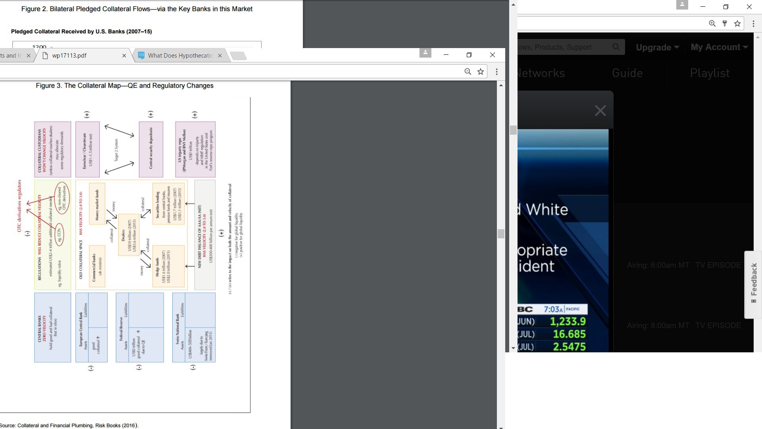The image size is (762, 429).
Task: Switch to the What Does Hypothecation tab
Action: click(x=181, y=56)
